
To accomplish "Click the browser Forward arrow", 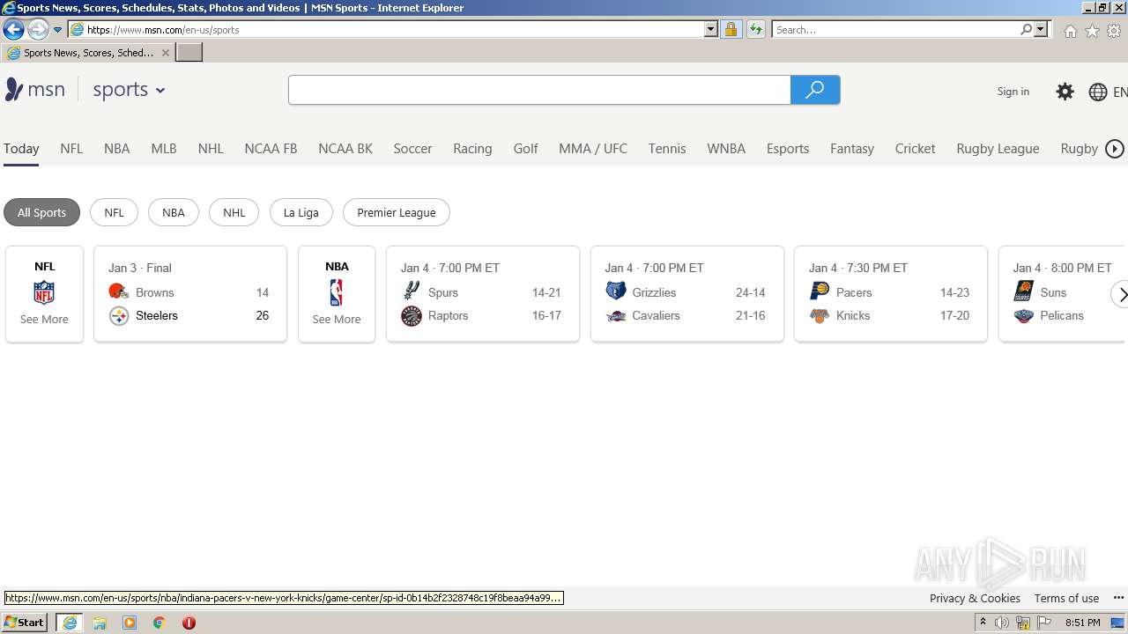I will coord(37,29).
